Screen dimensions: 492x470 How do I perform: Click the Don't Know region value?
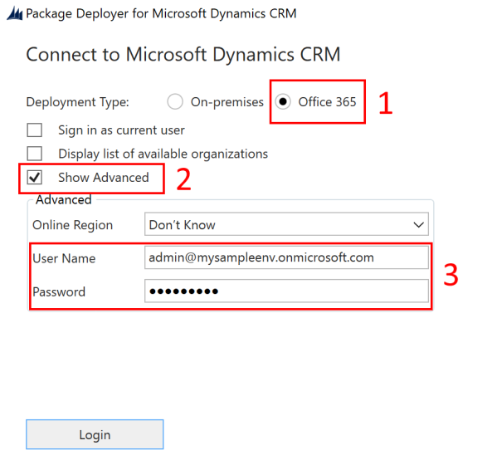click(182, 225)
